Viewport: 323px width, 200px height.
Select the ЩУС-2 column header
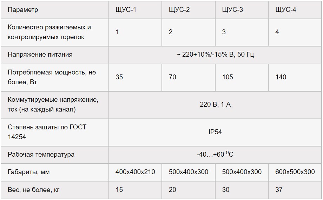click(x=189, y=10)
